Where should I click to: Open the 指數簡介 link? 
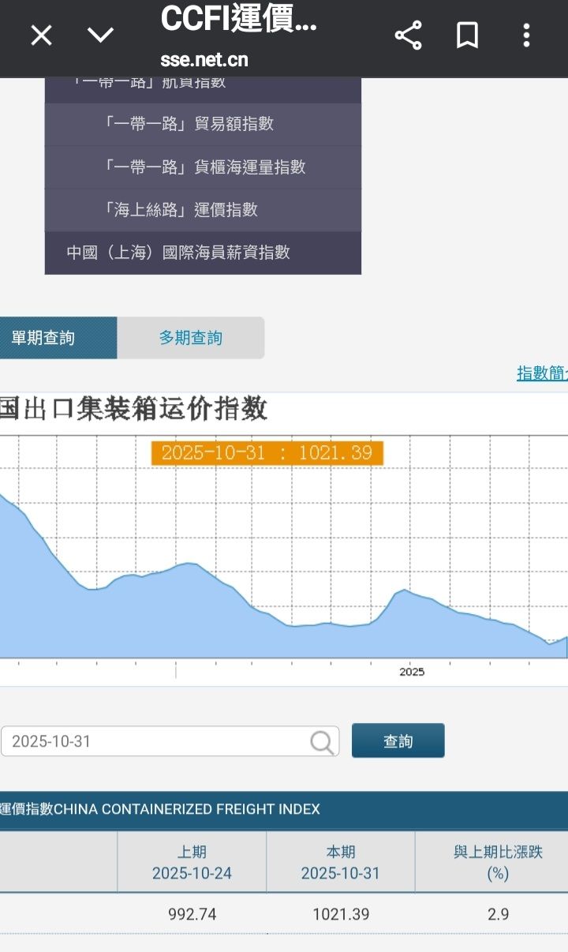point(542,373)
